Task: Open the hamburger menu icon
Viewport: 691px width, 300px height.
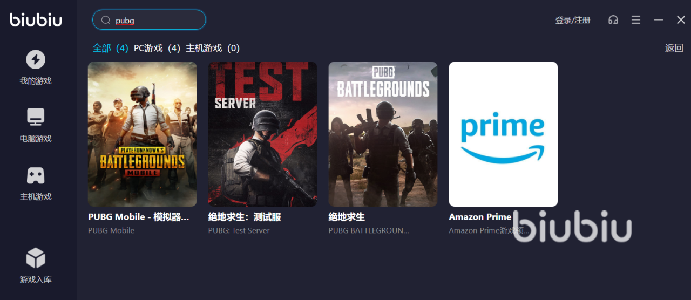Action: click(x=636, y=20)
